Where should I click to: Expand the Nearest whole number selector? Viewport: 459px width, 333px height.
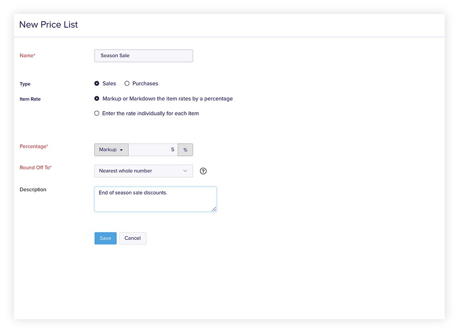pyautogui.click(x=143, y=171)
